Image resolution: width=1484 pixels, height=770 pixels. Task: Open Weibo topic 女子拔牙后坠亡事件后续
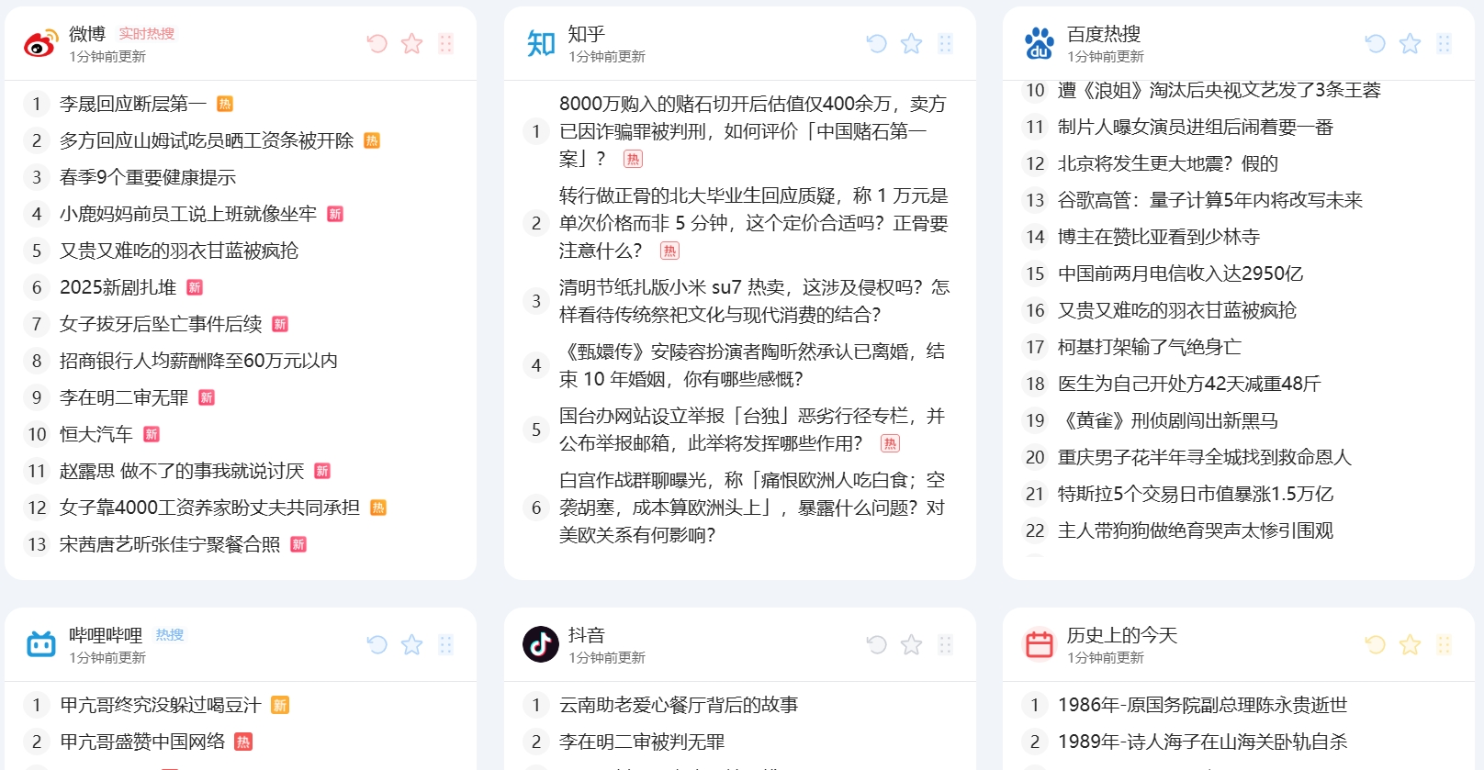point(161,324)
